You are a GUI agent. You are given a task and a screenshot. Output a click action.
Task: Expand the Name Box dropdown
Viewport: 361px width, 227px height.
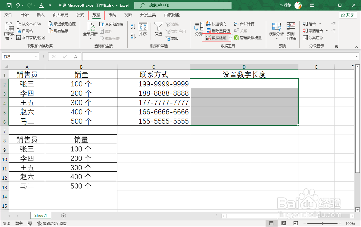[x=36, y=56]
